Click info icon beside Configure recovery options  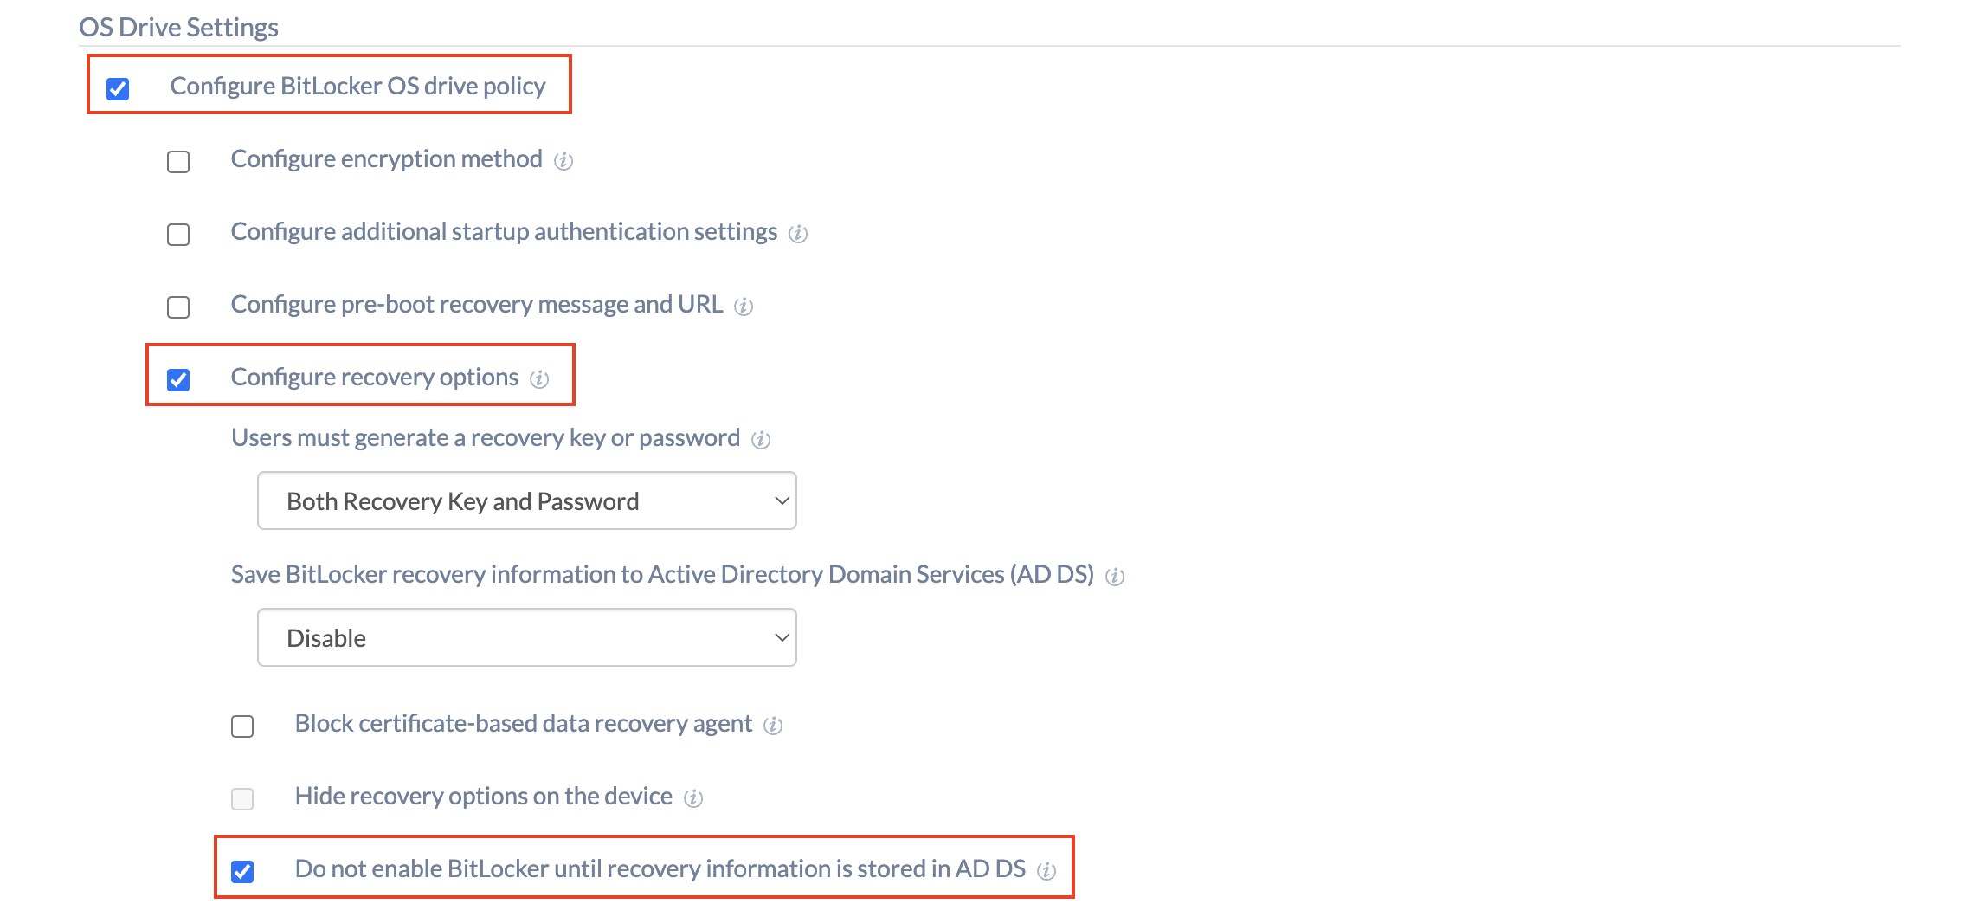(x=539, y=379)
